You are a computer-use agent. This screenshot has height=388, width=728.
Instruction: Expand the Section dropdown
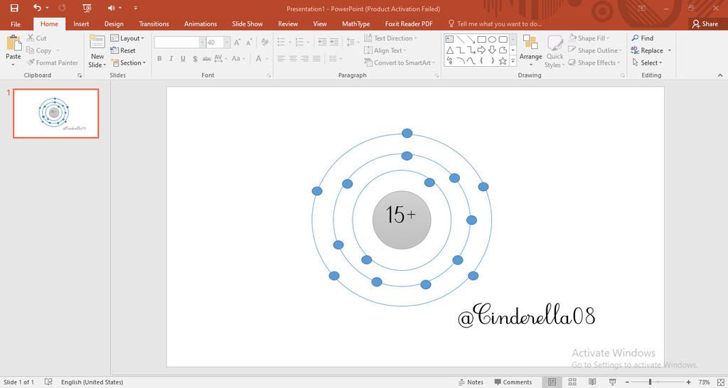click(128, 63)
